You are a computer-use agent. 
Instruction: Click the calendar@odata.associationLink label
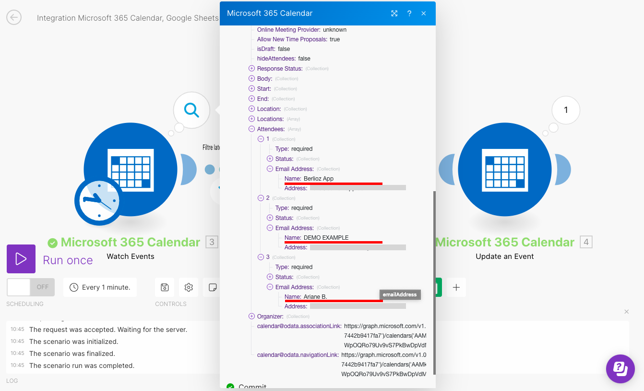point(299,326)
